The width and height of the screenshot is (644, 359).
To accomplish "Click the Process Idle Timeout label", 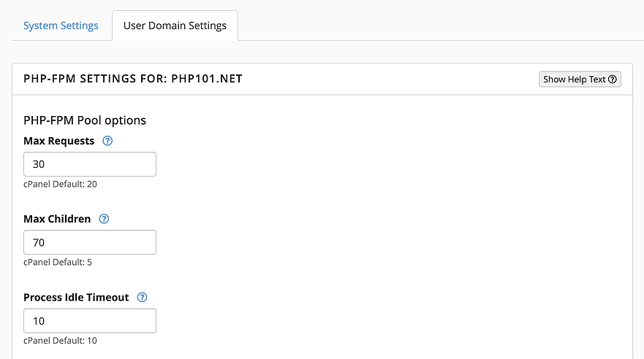I will [x=76, y=298].
